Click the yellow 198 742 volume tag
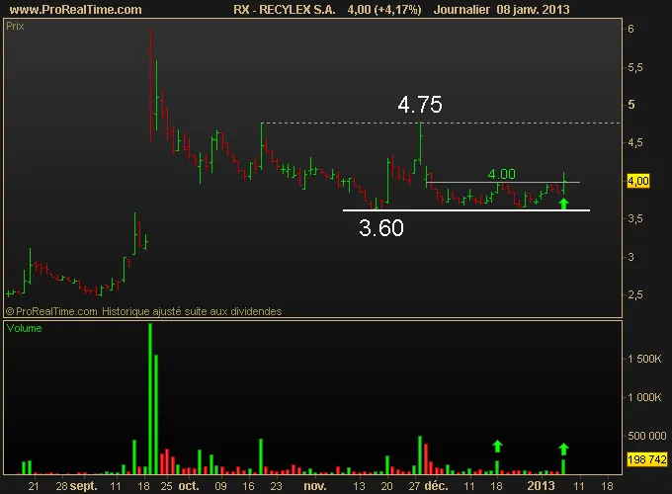Screen dimensions: 672x494 point(646,459)
